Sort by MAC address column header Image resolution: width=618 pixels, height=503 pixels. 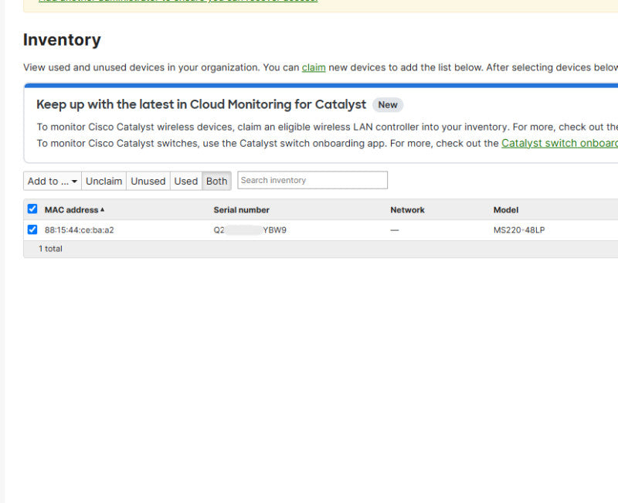[x=74, y=209]
